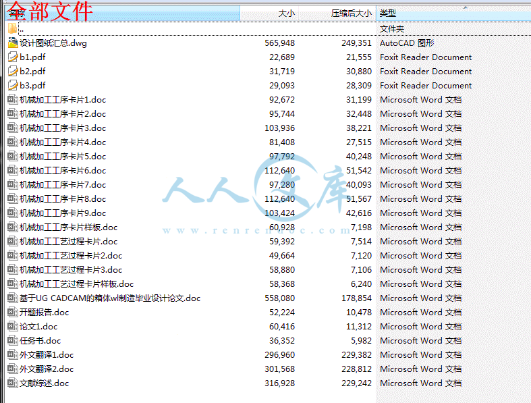The image size is (531, 403).
Task: Click the Word icon beside 任务书.doc
Action: tap(12, 341)
